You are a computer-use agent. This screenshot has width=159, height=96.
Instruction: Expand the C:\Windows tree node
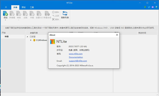click(x=31, y=40)
